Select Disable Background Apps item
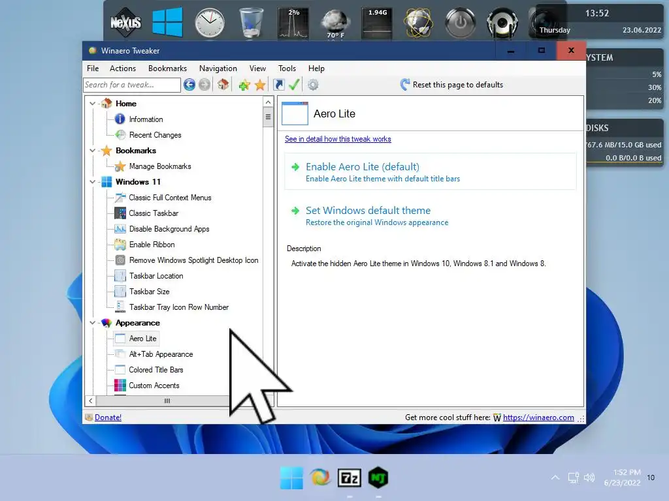This screenshot has width=669, height=501. pyautogui.click(x=169, y=229)
